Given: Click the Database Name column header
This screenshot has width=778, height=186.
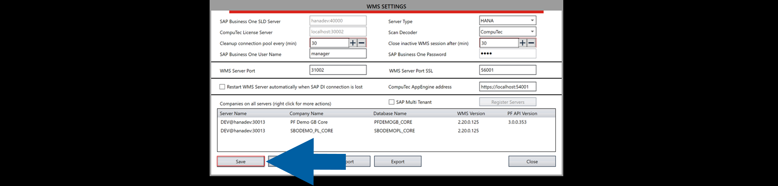Looking at the screenshot, I should (390, 114).
